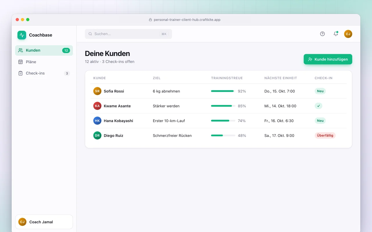This screenshot has width=372, height=232.
Task: Open notifications bell icon
Action: click(336, 34)
